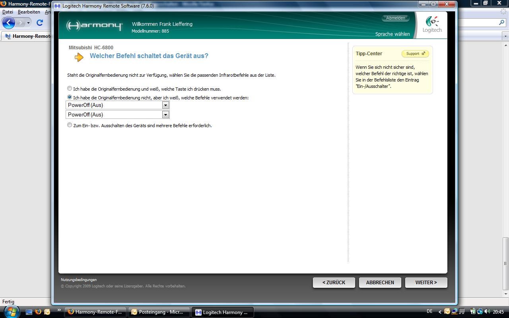Open first PowerOff (Aus) dropdown
This screenshot has width=509, height=318.
click(165, 105)
